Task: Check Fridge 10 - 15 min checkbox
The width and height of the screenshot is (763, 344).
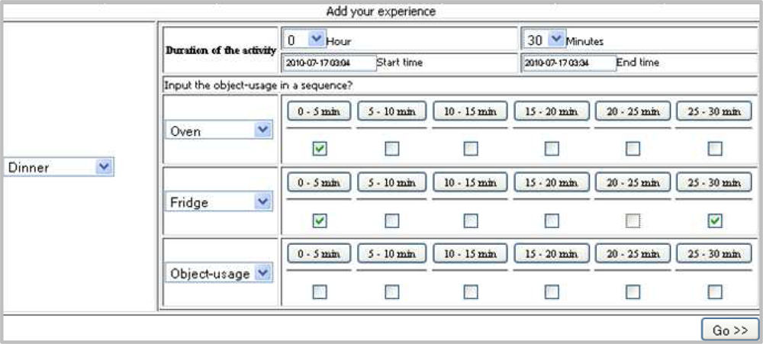Action: click(x=471, y=221)
